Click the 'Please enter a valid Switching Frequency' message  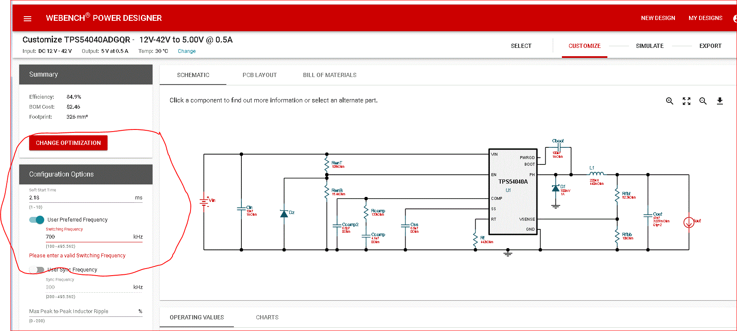click(x=77, y=256)
